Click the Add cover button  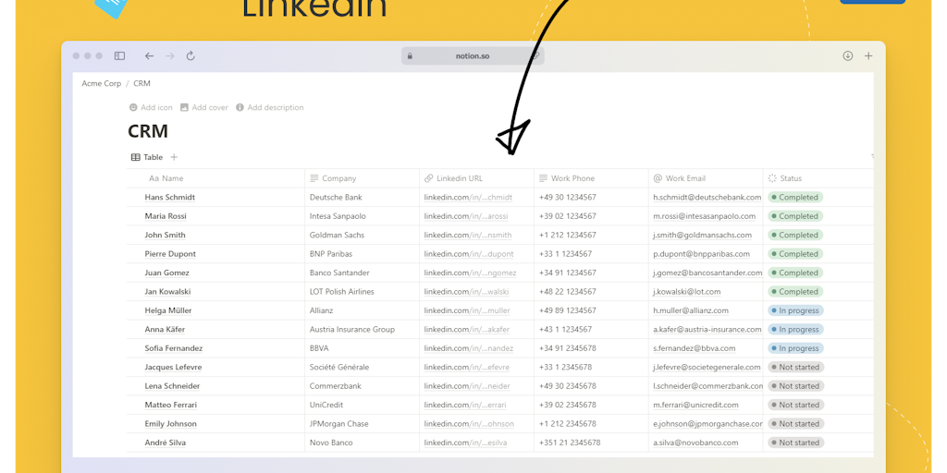point(203,108)
